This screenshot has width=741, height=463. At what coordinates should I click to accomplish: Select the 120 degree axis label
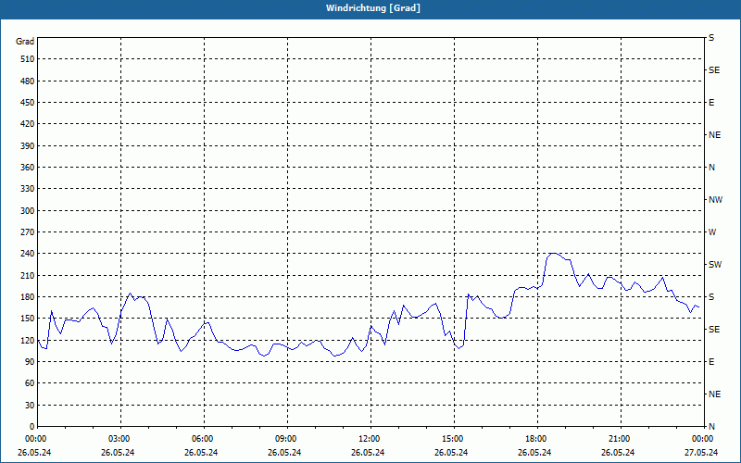(28, 340)
